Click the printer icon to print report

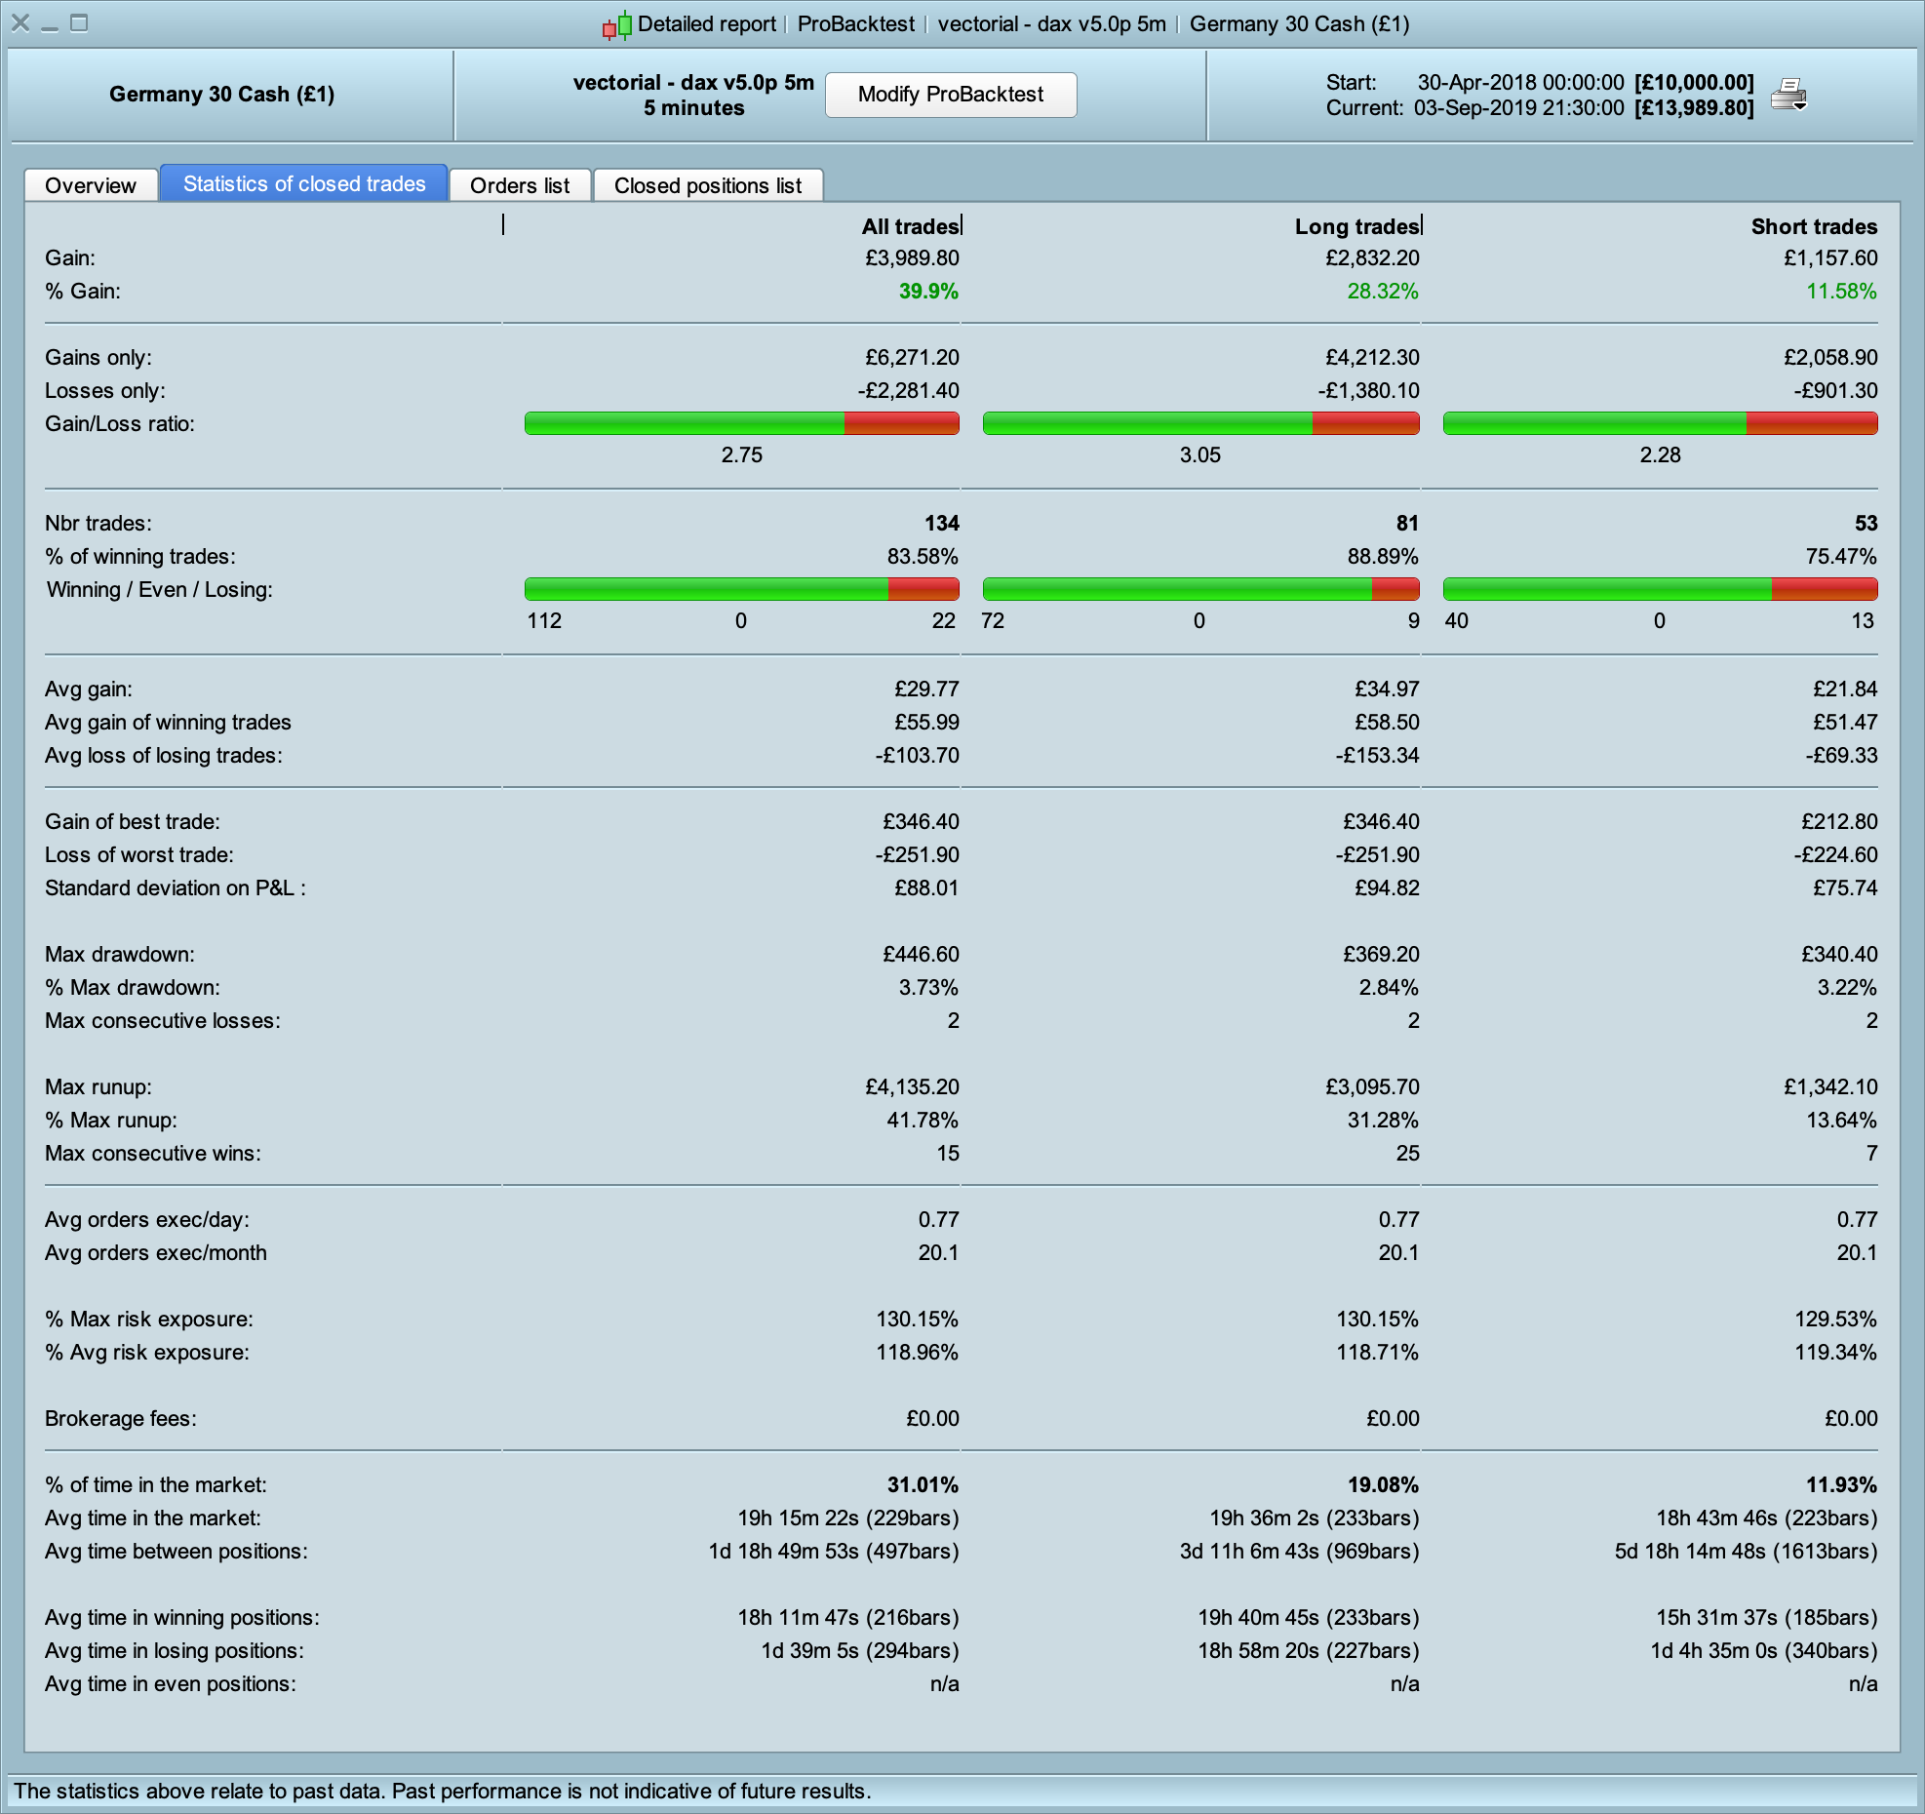[x=1788, y=95]
